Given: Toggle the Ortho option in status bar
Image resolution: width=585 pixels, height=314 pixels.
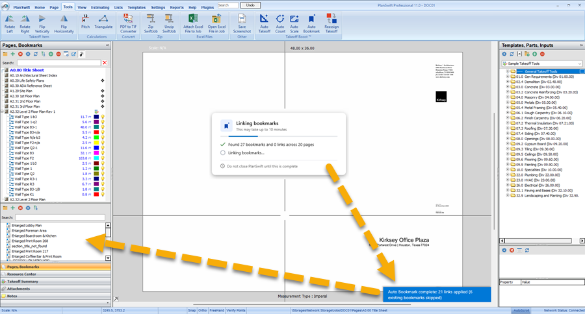Looking at the screenshot, I should [202, 310].
